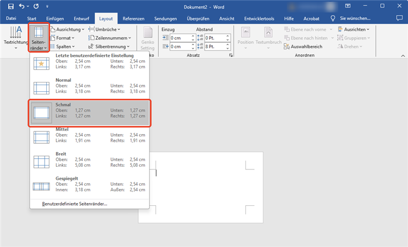Open the Gruppieren dropdown
Screen dimensions: 408x247
click(x=354, y=38)
